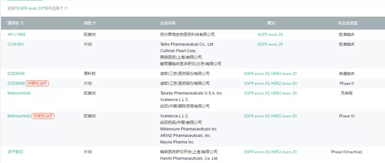Click Phase II status for DZD9008
The image size is (385, 163).
[347, 83]
